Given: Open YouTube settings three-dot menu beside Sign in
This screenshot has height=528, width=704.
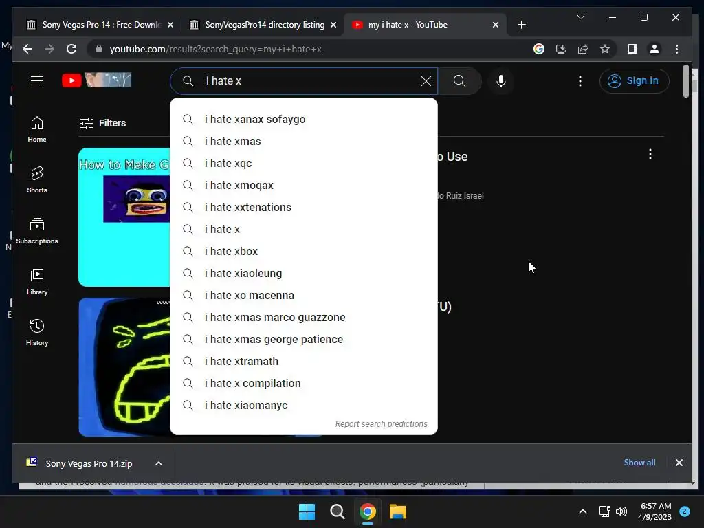Looking at the screenshot, I should pos(580,81).
